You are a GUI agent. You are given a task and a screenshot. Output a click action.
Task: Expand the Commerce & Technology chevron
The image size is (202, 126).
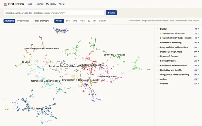click(158, 43)
